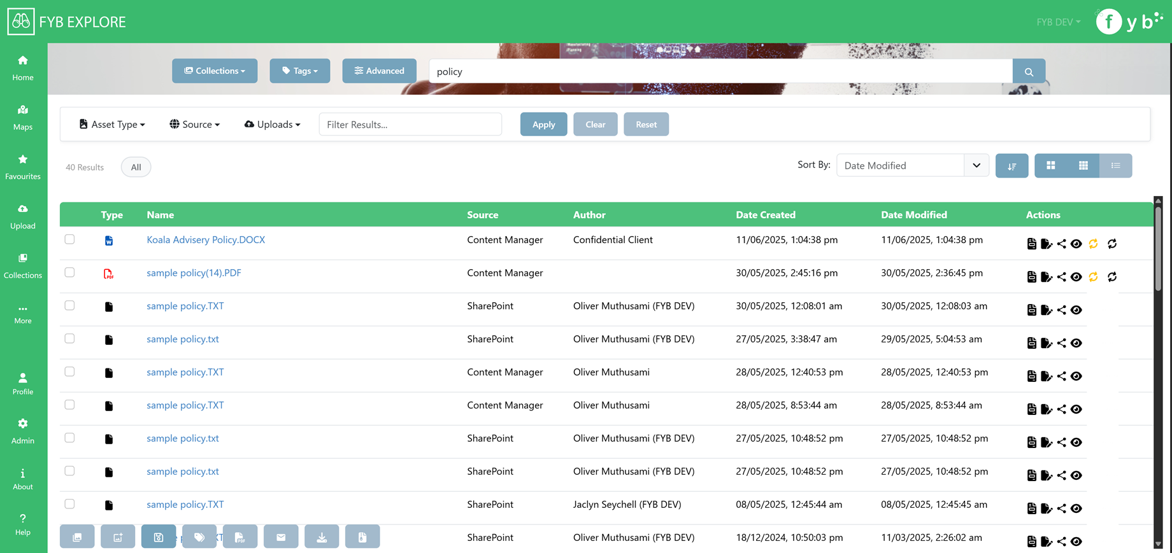The width and height of the screenshot is (1172, 553).
Task: Open the Upload sidebar page
Action: [23, 216]
